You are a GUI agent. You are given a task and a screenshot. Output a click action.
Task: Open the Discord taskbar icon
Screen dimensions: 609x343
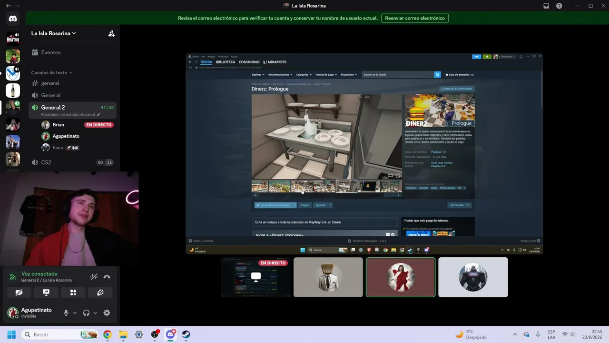click(170, 334)
